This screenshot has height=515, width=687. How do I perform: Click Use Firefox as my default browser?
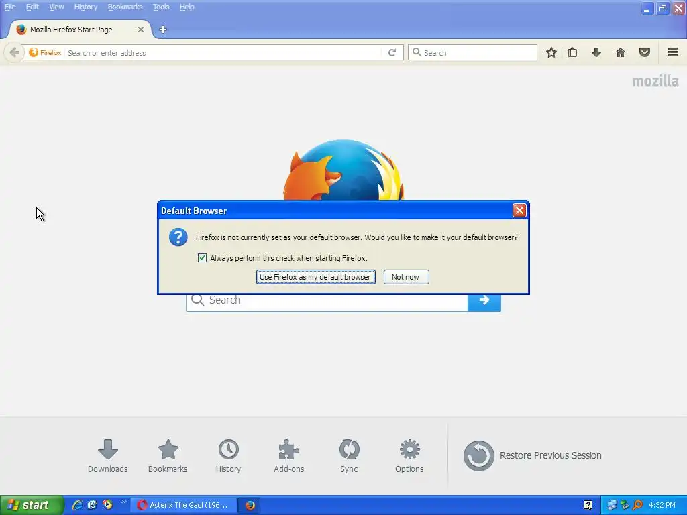click(x=315, y=277)
